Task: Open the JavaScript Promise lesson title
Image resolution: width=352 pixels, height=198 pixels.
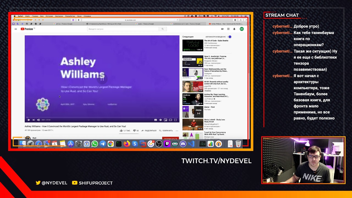Action: click(x=215, y=57)
